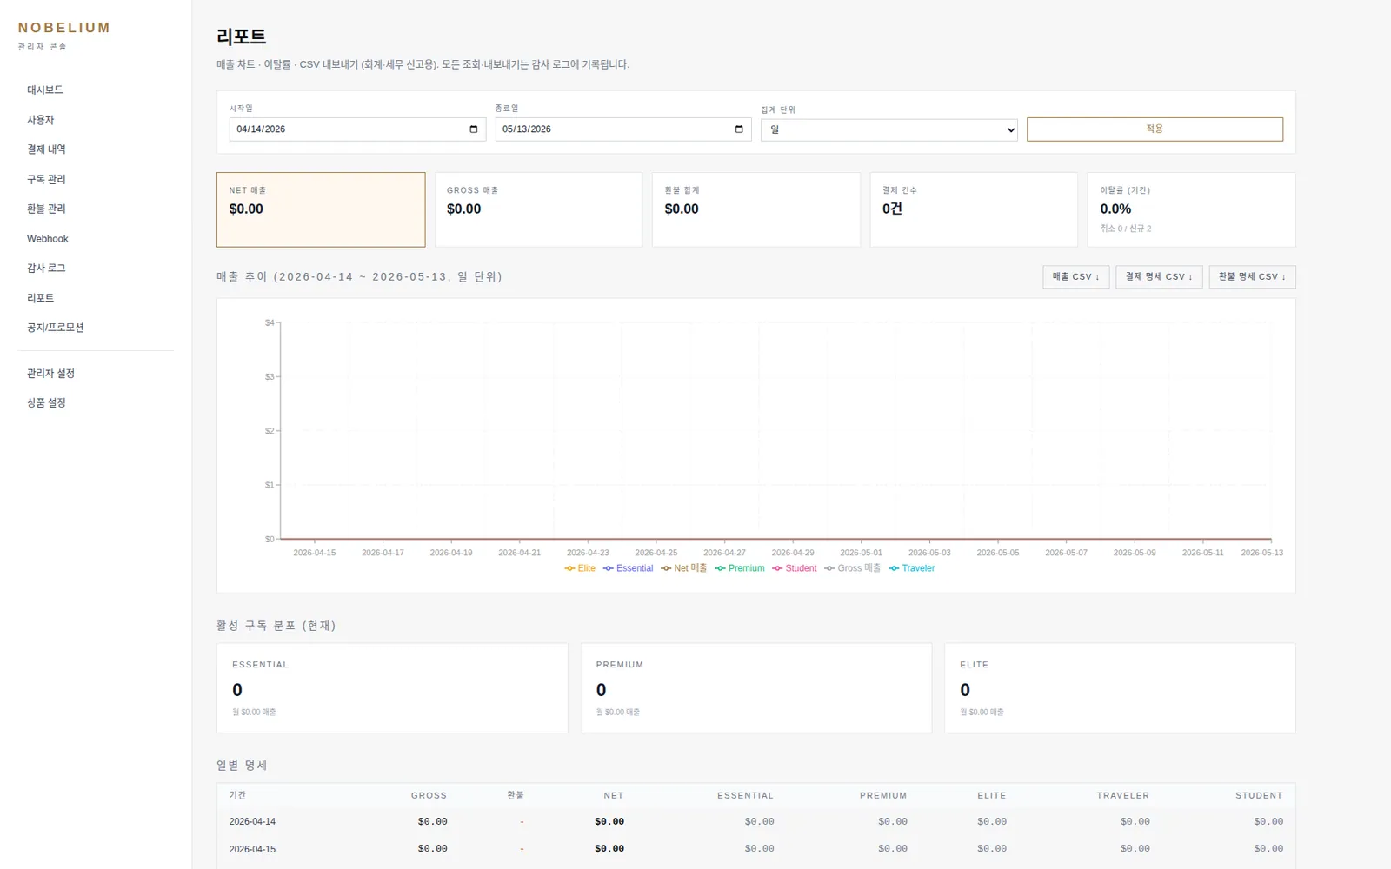This screenshot has height=869, width=1391.
Task: Open the start date calendar picker icon
Action: click(x=474, y=129)
